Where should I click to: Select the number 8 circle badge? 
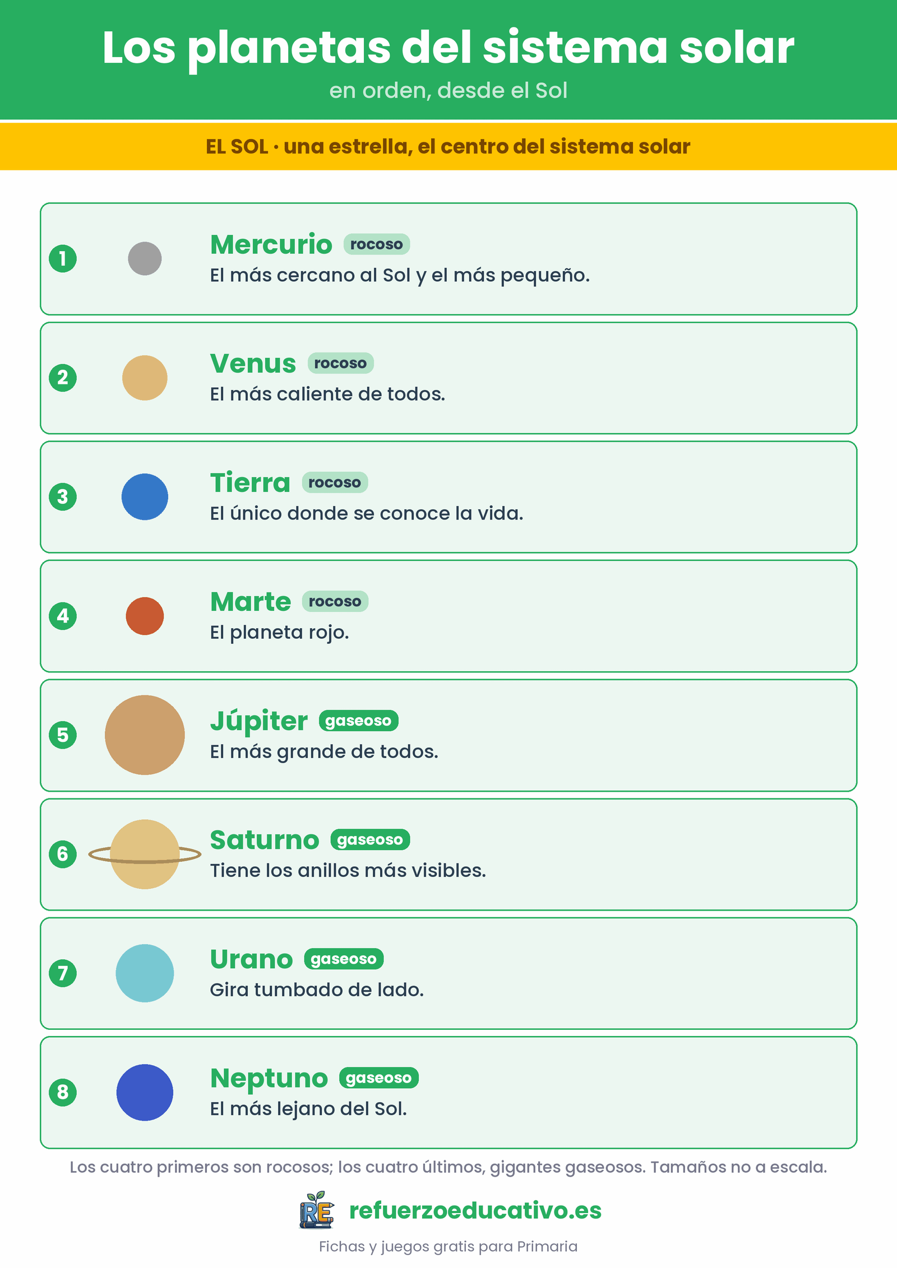point(63,1093)
